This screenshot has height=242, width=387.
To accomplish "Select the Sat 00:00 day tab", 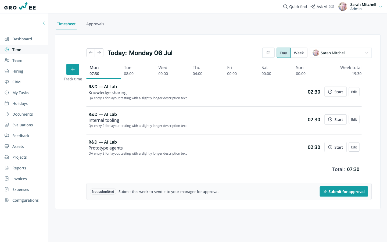I will point(275,70).
